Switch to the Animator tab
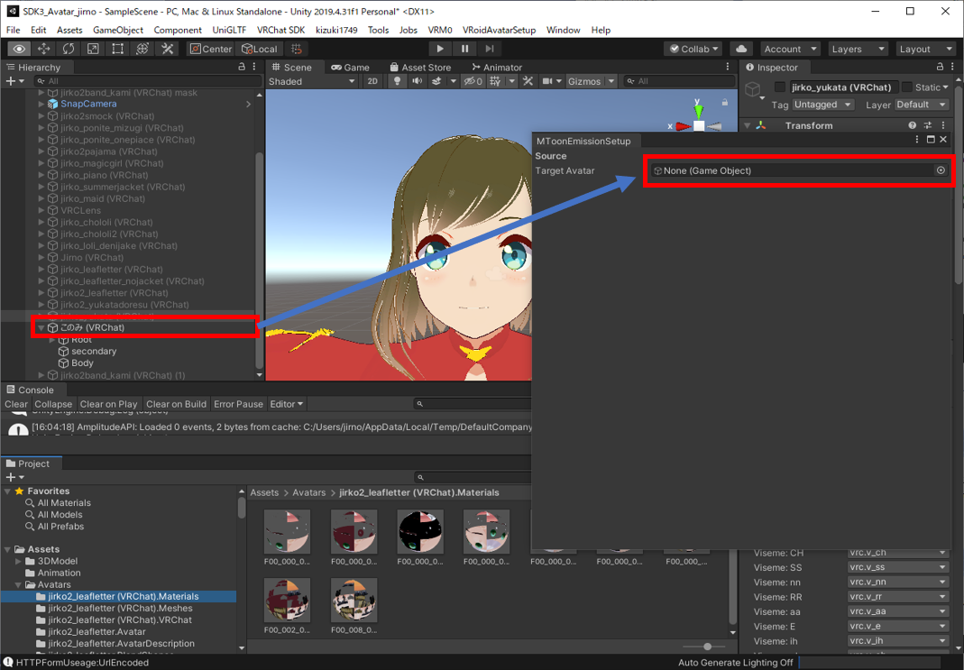964x670 pixels. [497, 67]
